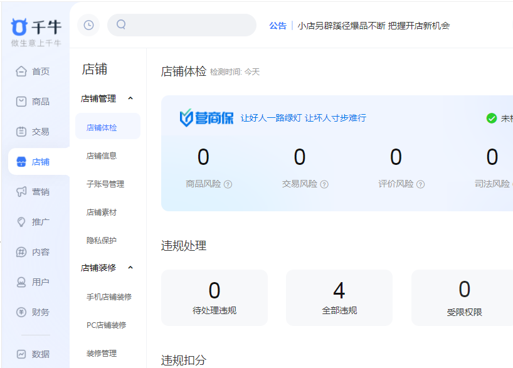
Task: Click help icon beside 商品风险
Action: pyautogui.click(x=228, y=184)
